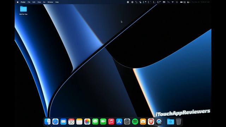The width and height of the screenshot is (226, 127).
Task: Launch the Notes app from the Dock
Action: 79,122
